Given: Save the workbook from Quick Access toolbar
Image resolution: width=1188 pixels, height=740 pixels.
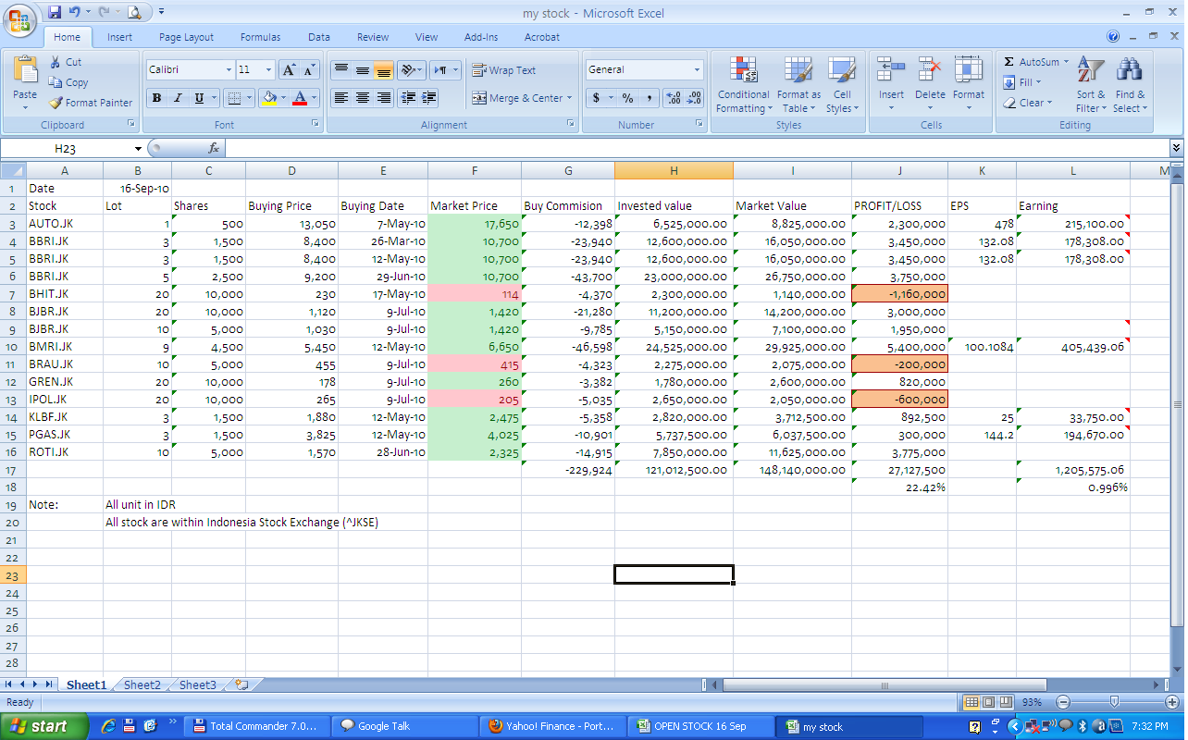Looking at the screenshot, I should click(x=54, y=12).
